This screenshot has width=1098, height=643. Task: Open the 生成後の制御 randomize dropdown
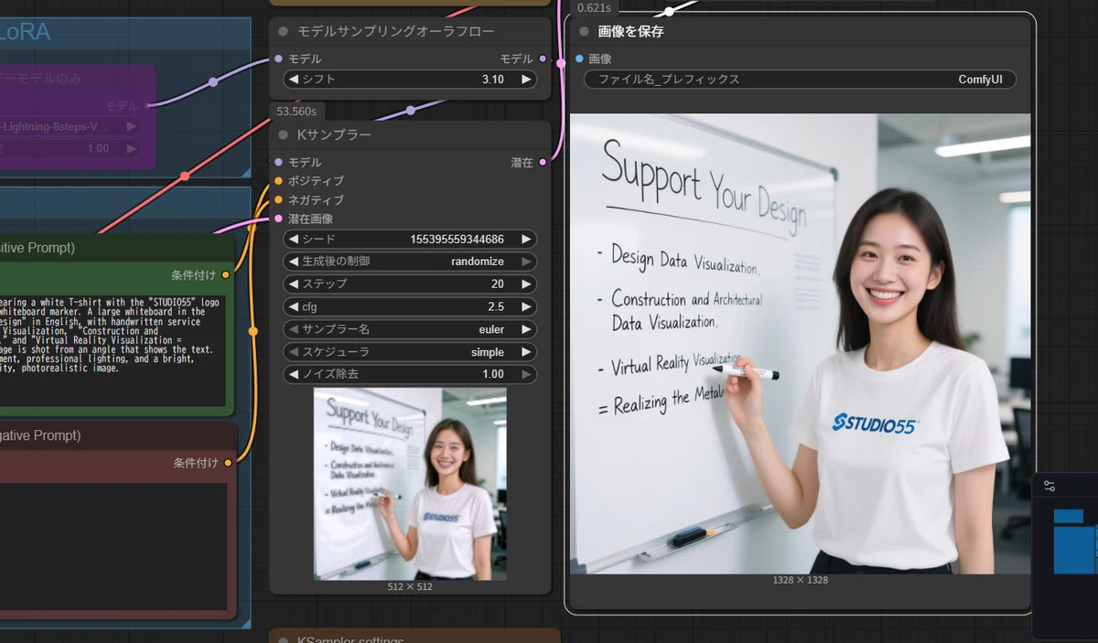(410, 262)
